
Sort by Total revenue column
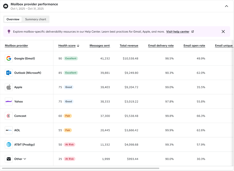pyautogui.click(x=129, y=46)
